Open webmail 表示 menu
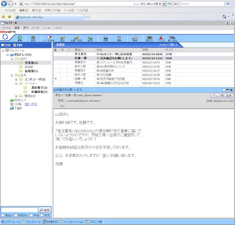 click(x=26, y=28)
